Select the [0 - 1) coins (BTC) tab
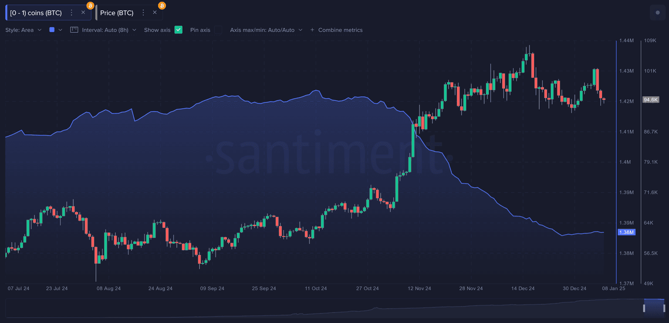The width and height of the screenshot is (669, 323). tap(36, 13)
